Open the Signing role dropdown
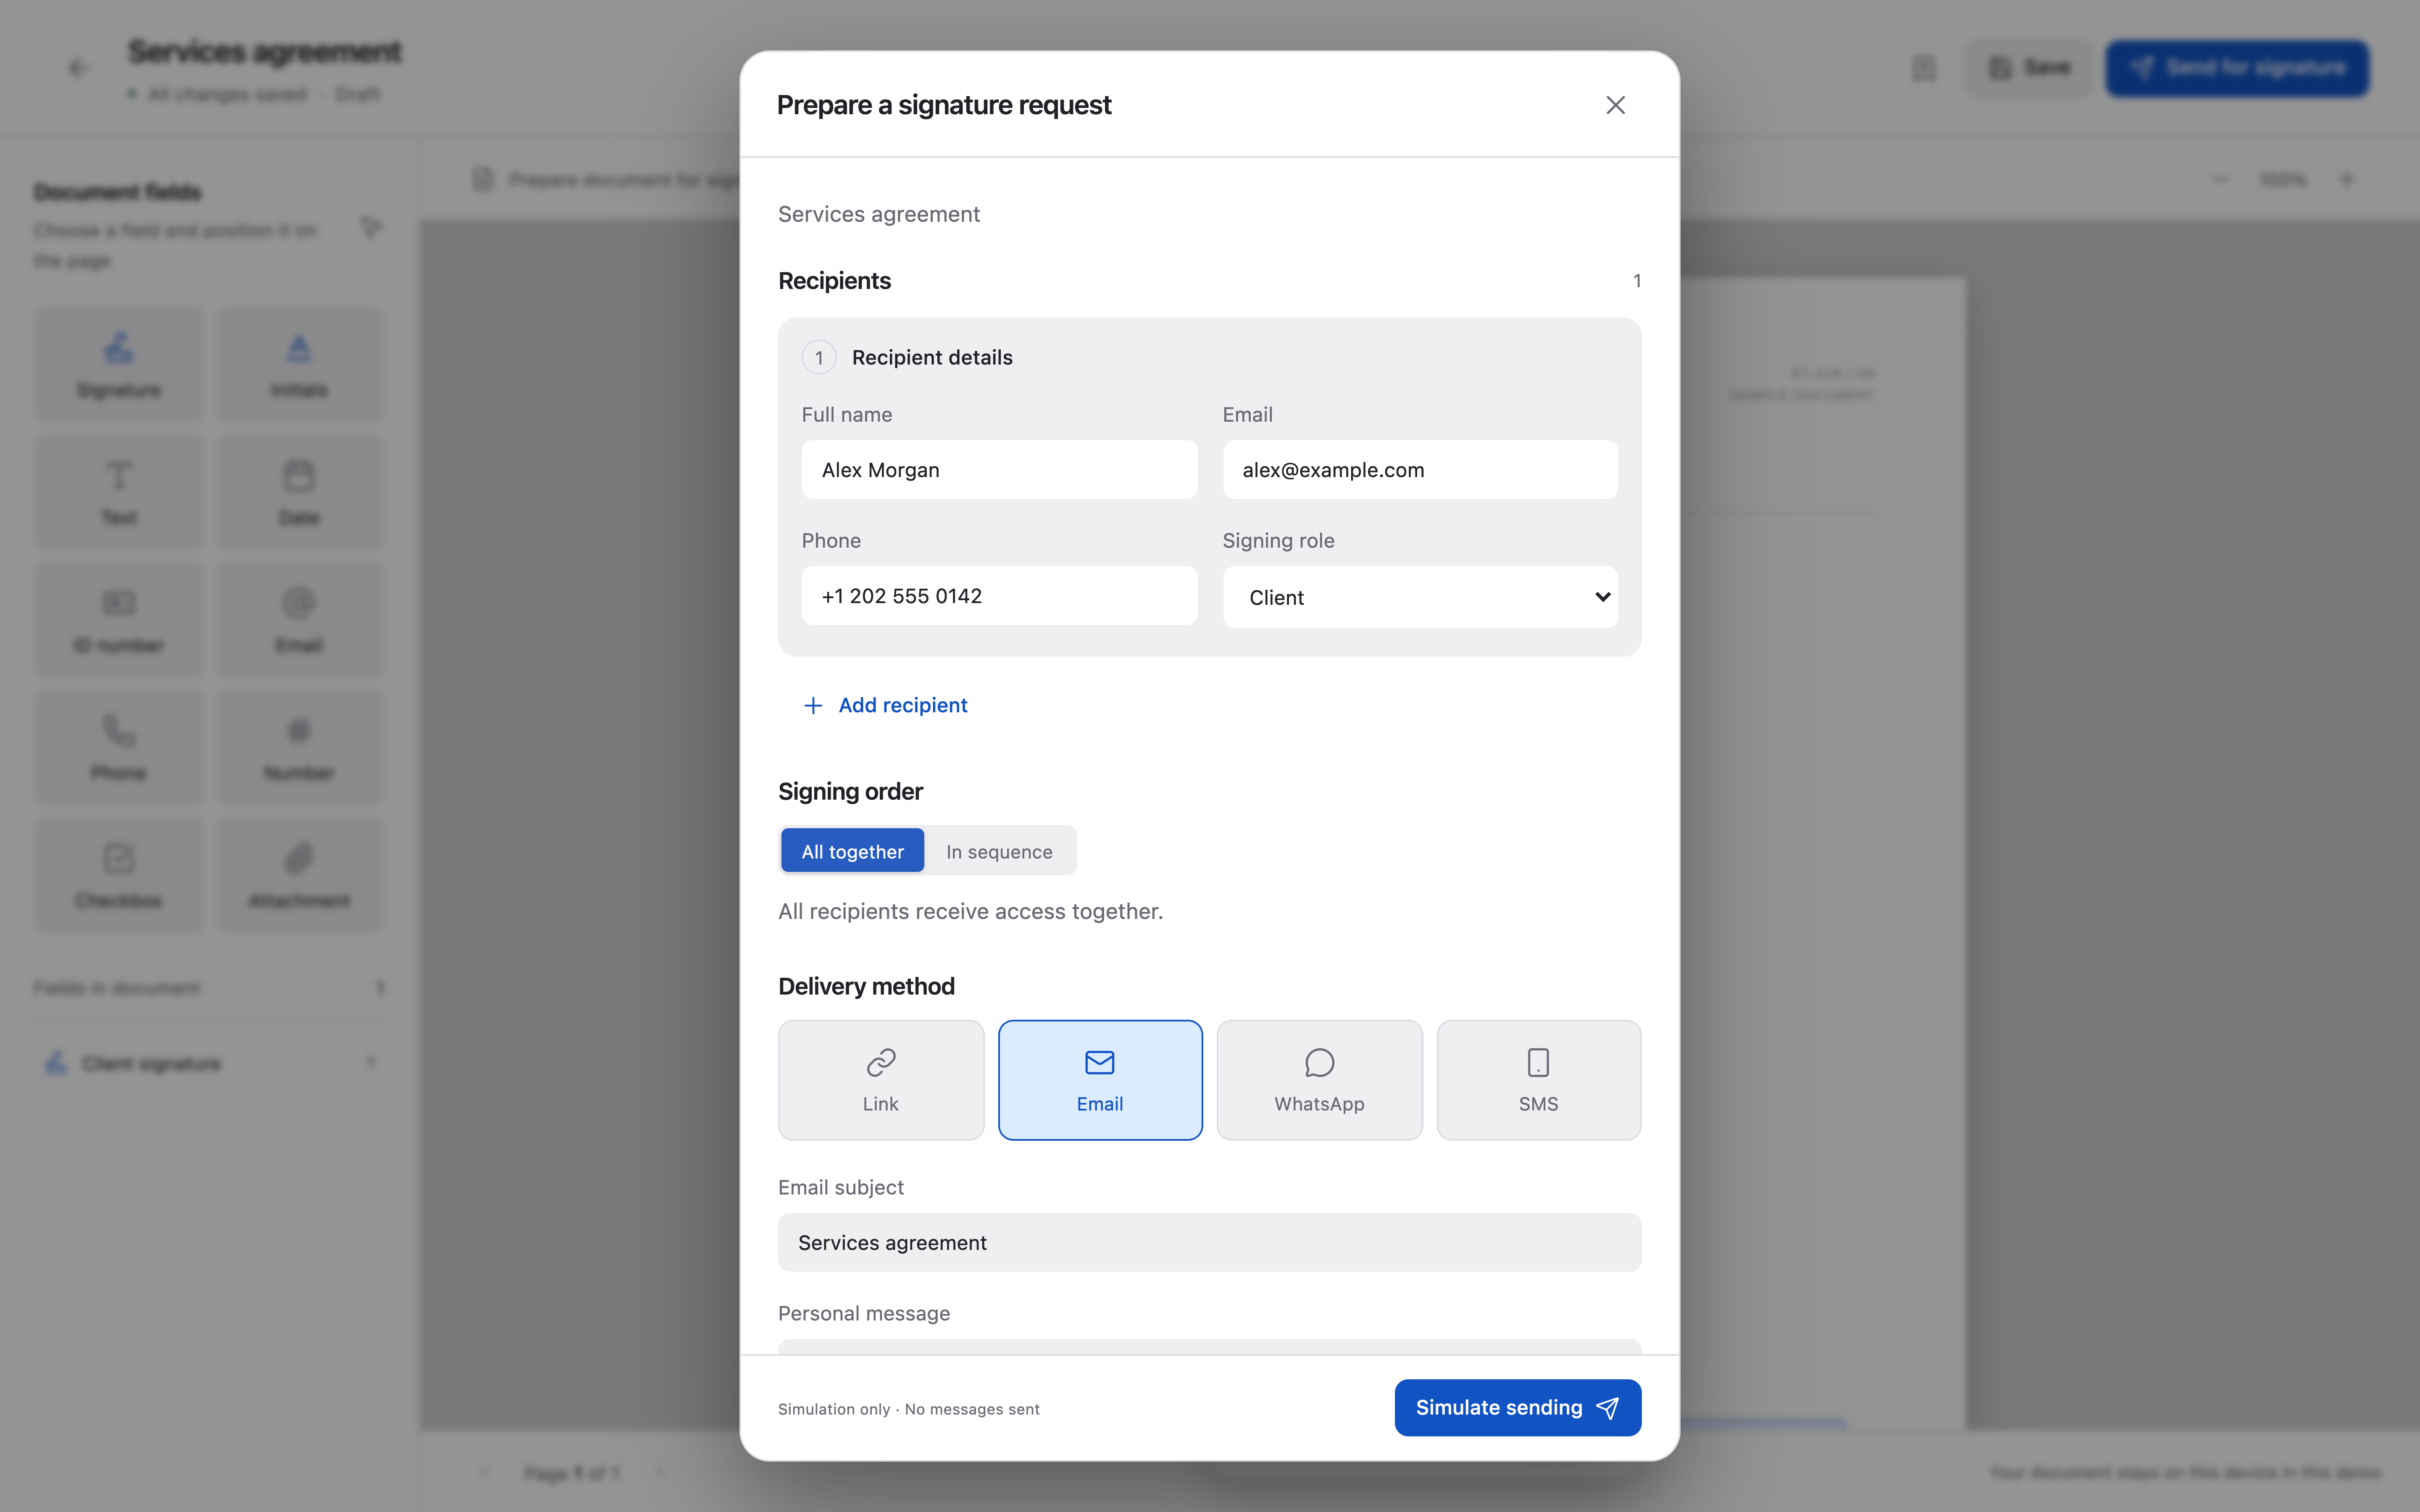Image resolution: width=2420 pixels, height=1512 pixels. [x=1420, y=597]
